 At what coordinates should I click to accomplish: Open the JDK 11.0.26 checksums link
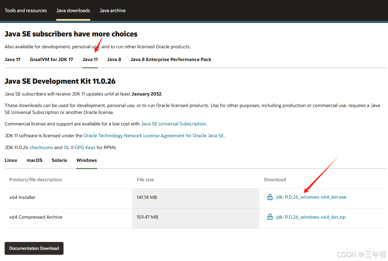tap(41, 147)
